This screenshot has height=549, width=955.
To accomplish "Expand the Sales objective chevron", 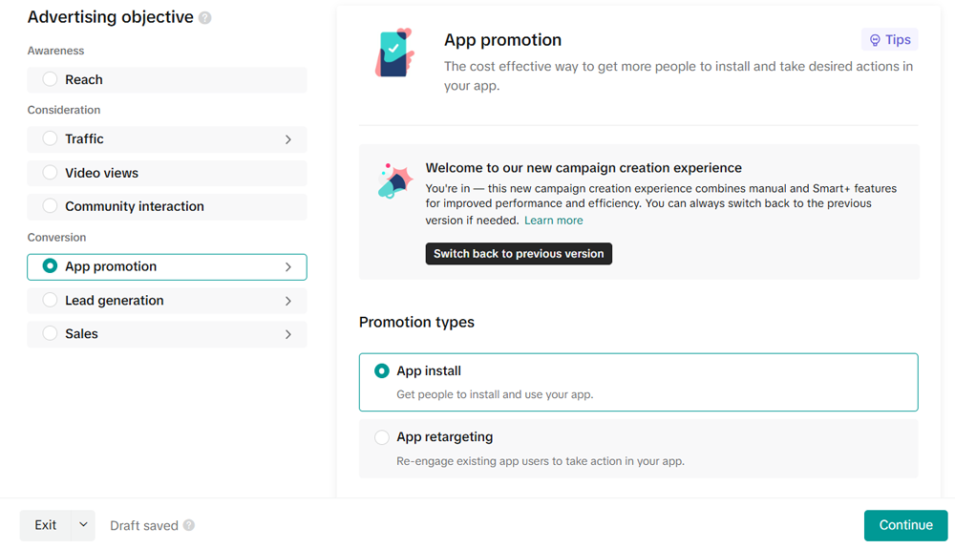I will click(288, 334).
